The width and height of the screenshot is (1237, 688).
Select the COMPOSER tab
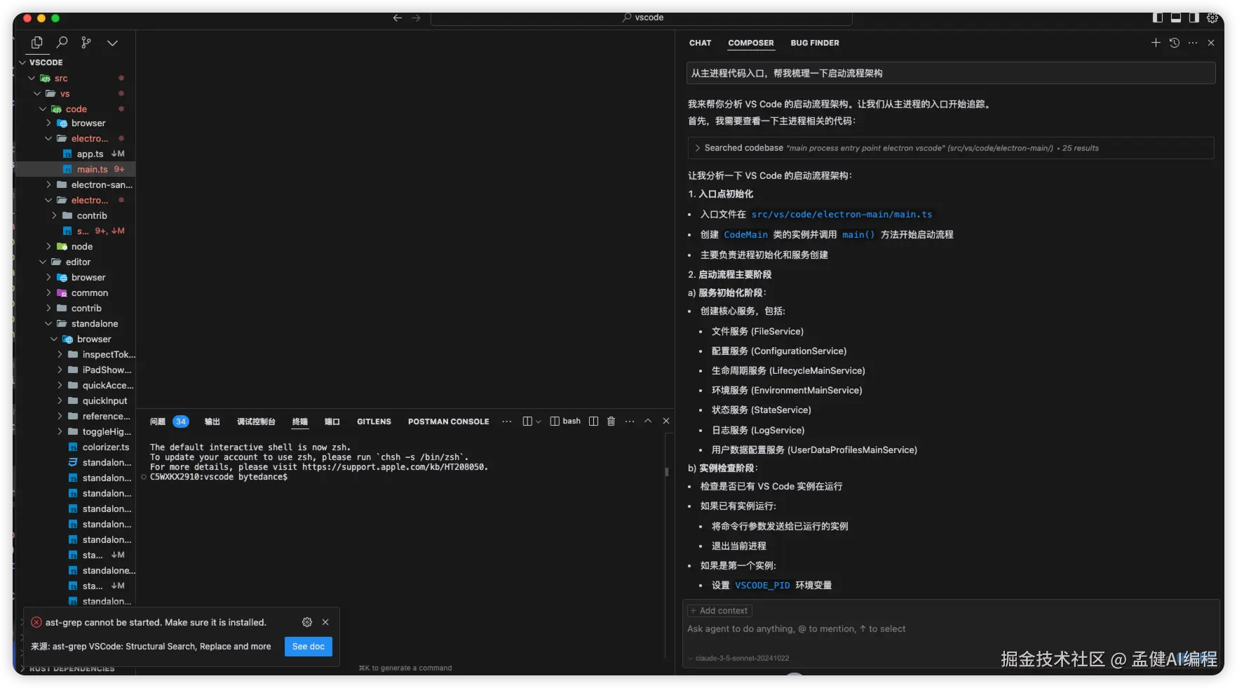pos(751,43)
